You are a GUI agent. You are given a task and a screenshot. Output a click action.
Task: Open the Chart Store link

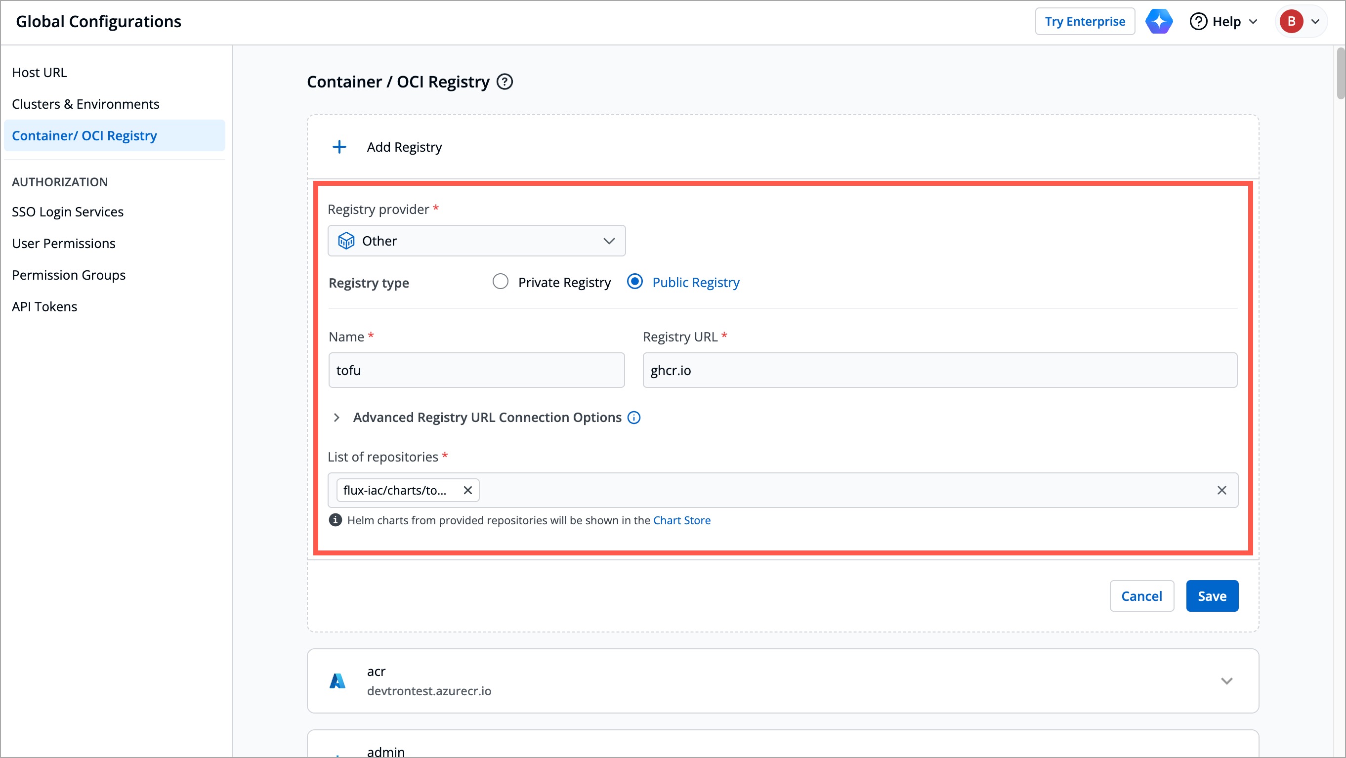(682, 520)
